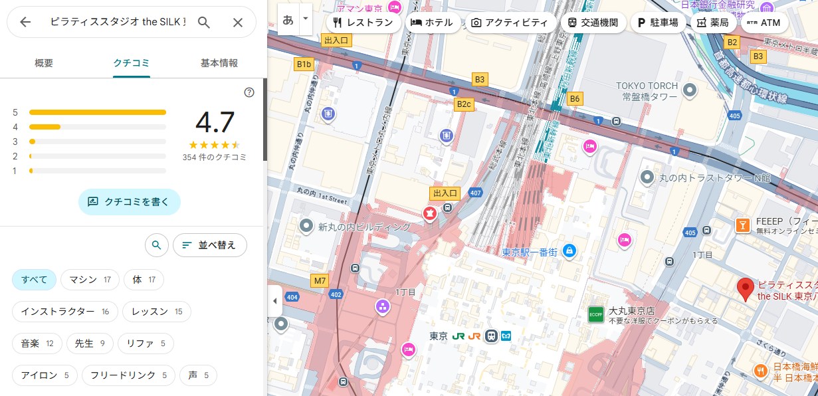Filter reviews by マシン keyword

click(x=89, y=280)
